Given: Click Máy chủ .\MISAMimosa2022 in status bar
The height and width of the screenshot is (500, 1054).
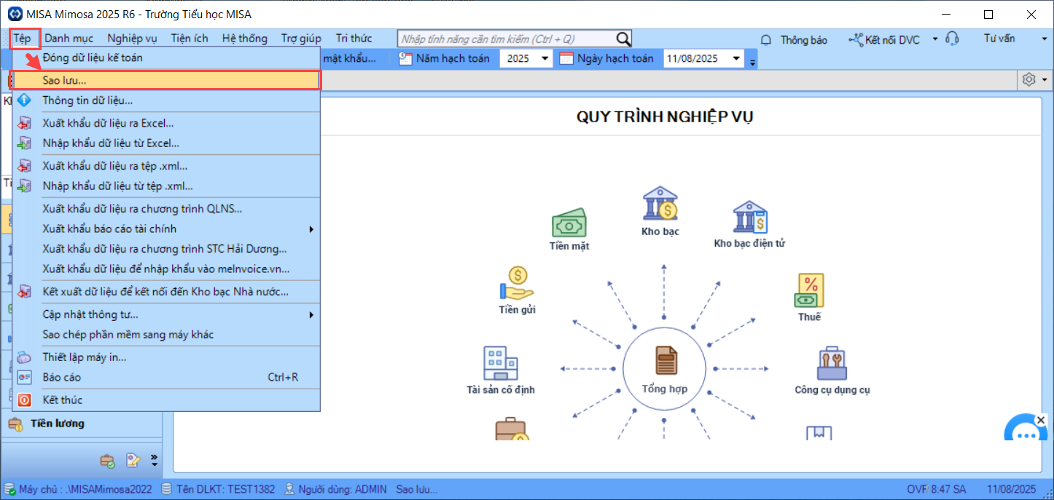Looking at the screenshot, I should [x=78, y=489].
